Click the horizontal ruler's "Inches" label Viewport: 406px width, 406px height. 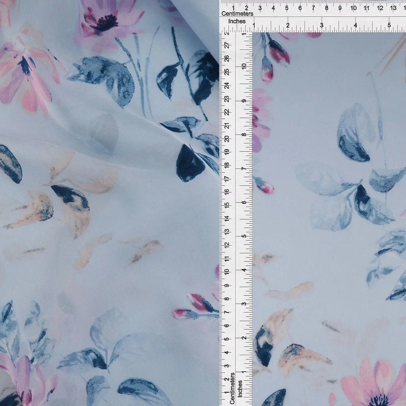point(236,21)
